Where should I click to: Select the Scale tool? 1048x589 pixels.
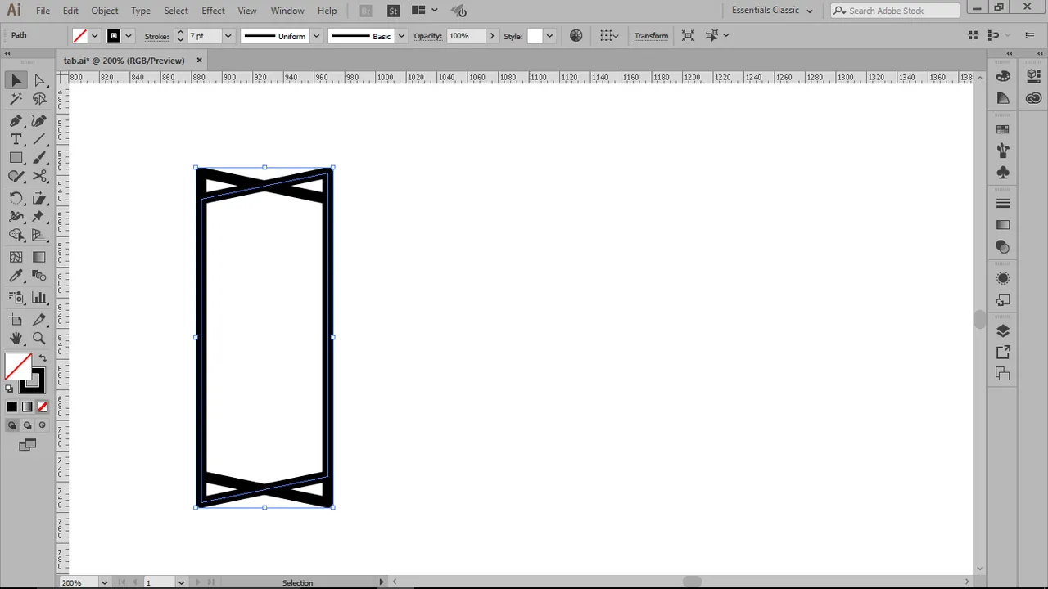point(39,198)
